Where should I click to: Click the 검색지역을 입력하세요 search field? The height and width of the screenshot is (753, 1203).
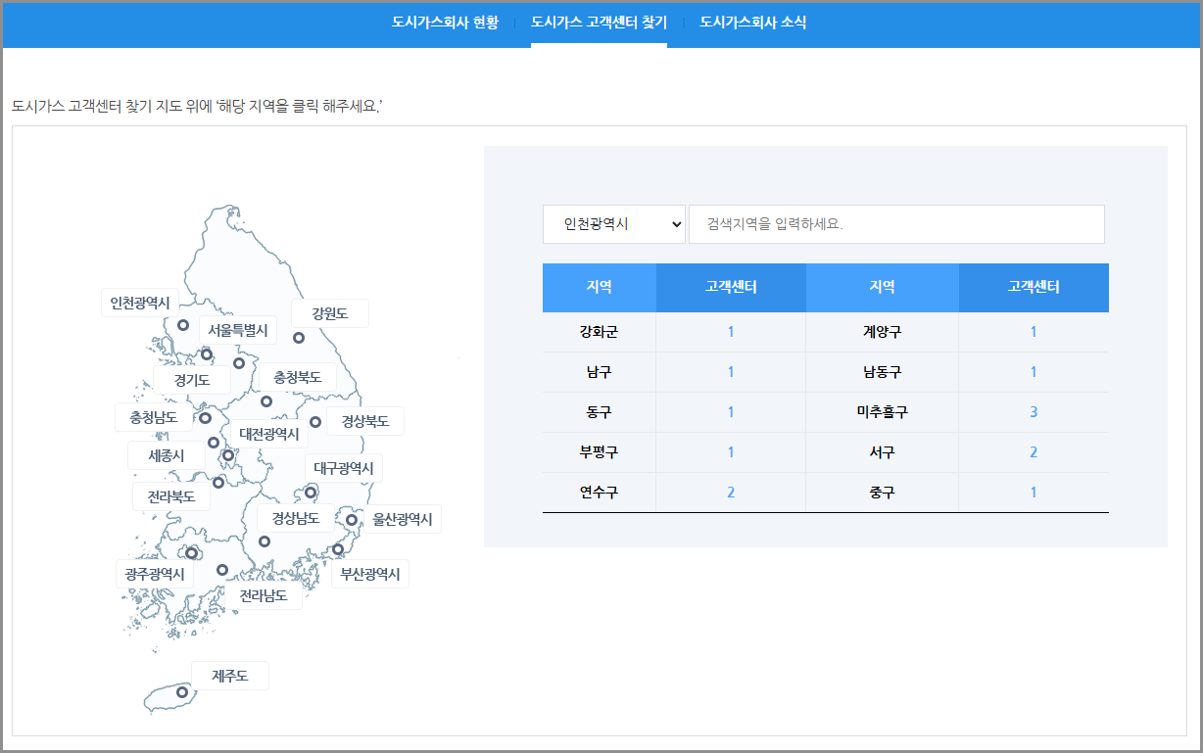897,223
